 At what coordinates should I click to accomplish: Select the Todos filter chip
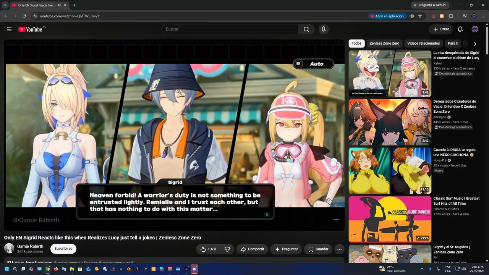pyautogui.click(x=356, y=44)
